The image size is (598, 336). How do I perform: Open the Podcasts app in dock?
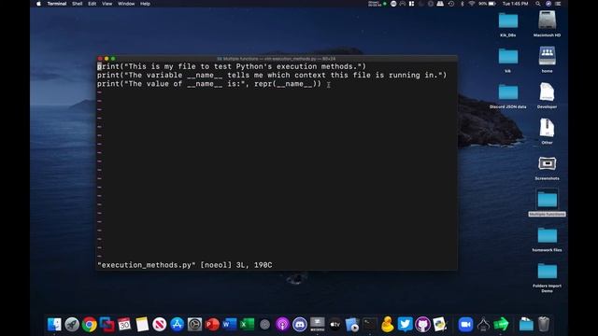[x=282, y=324]
